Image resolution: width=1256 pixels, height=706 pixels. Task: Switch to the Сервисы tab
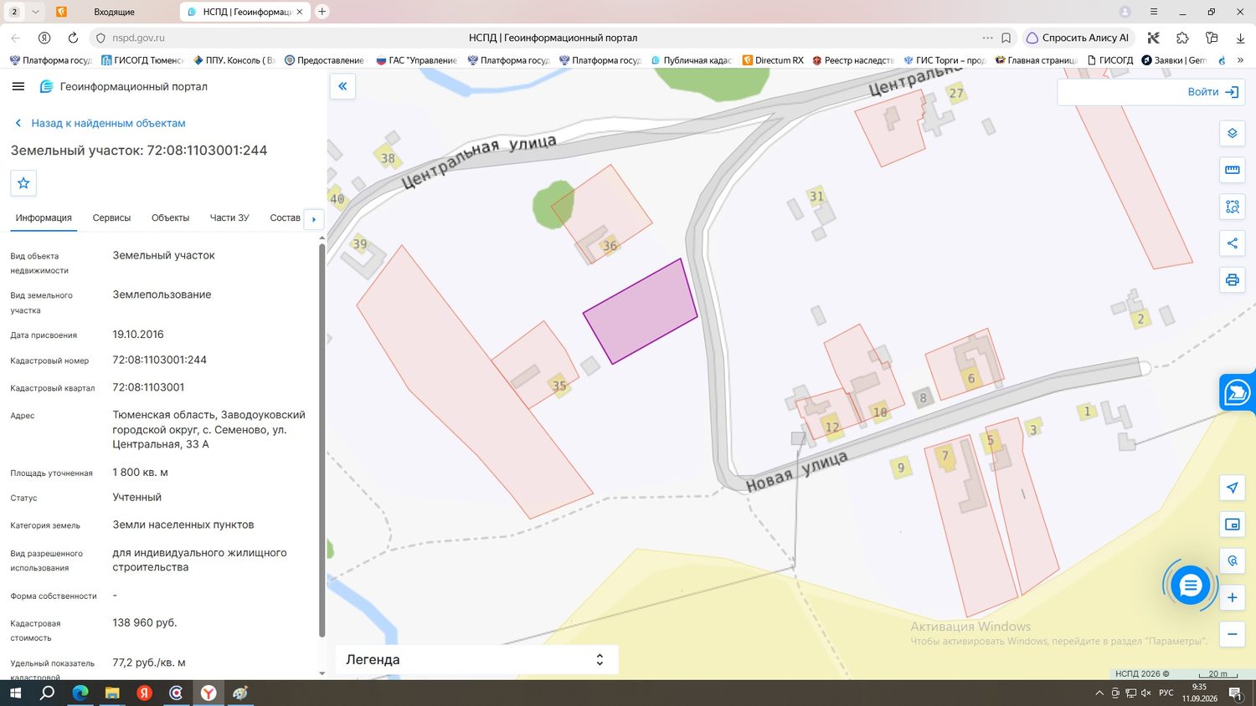pyautogui.click(x=111, y=217)
